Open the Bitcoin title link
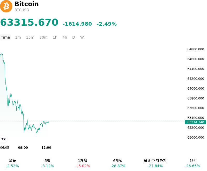This screenshot has height=171, width=207. (x=27, y=4)
